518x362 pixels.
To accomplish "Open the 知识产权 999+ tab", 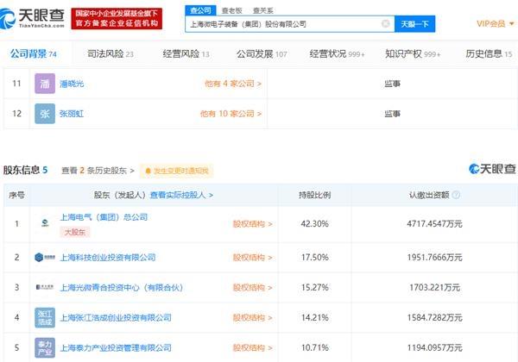I will click(x=413, y=53).
